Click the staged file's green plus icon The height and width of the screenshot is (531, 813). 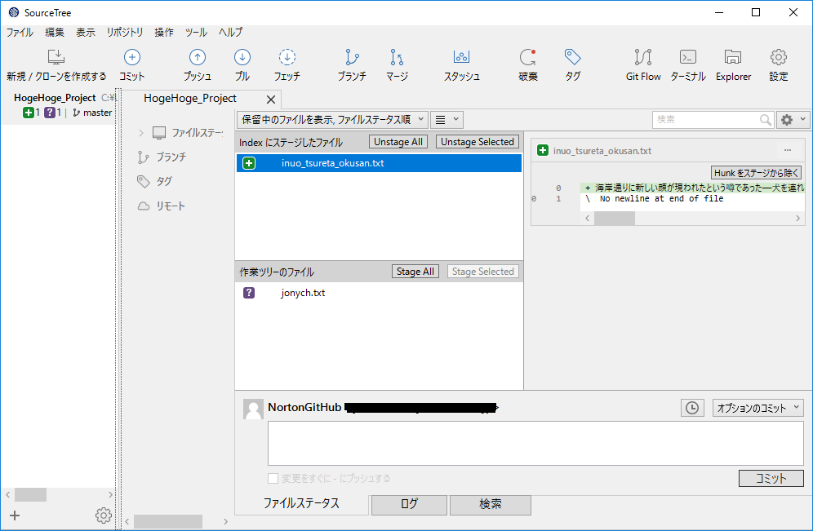click(249, 163)
